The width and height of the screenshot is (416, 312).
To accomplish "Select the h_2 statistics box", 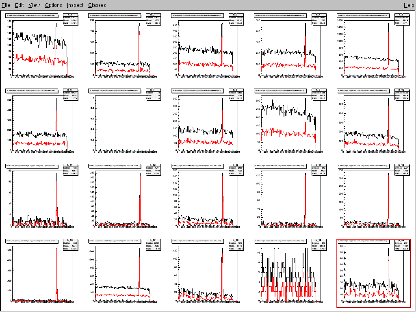I will [153, 19].
